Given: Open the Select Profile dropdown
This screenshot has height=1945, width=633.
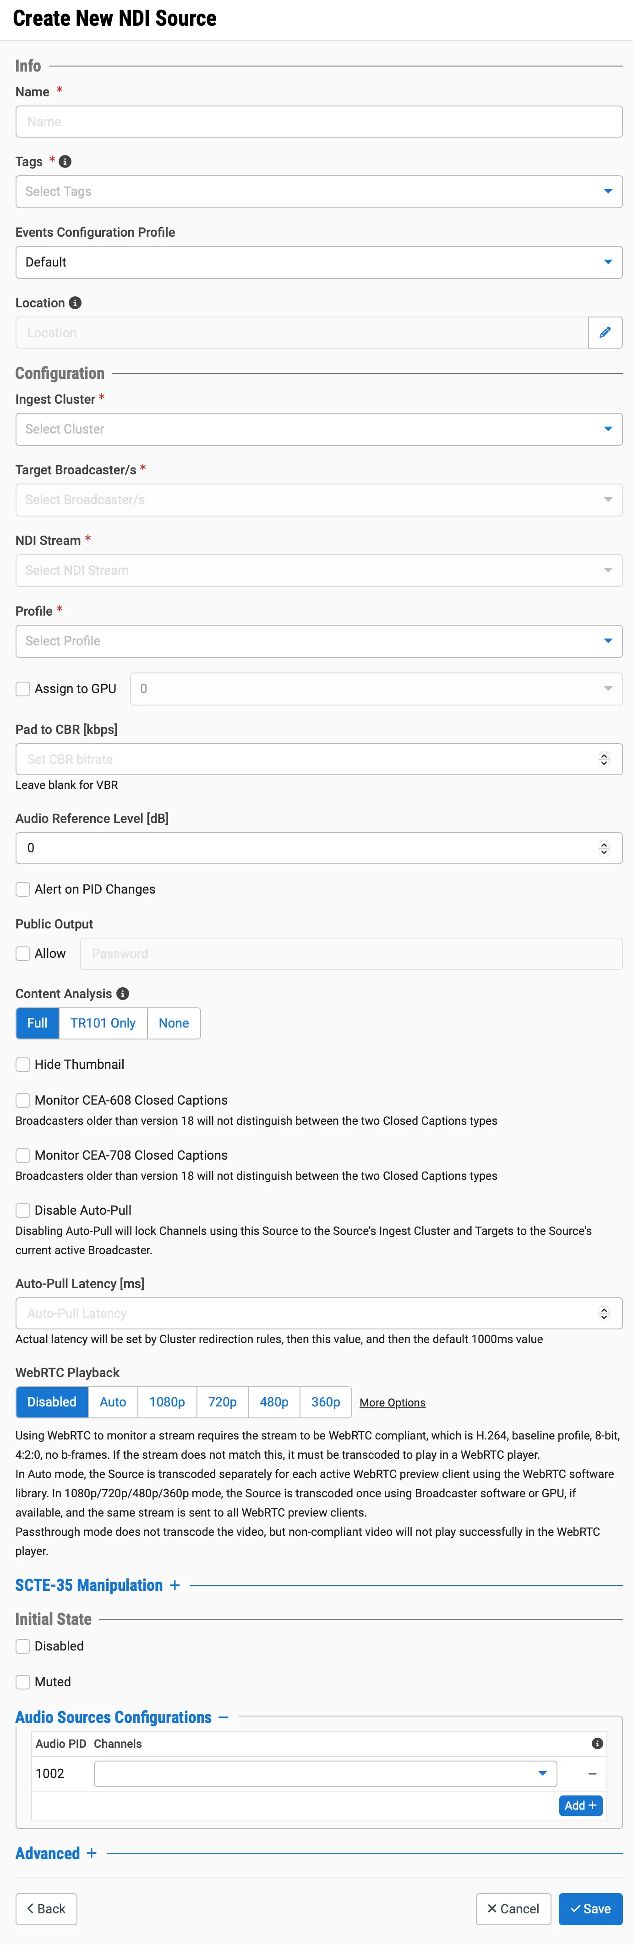Looking at the screenshot, I should tap(319, 641).
